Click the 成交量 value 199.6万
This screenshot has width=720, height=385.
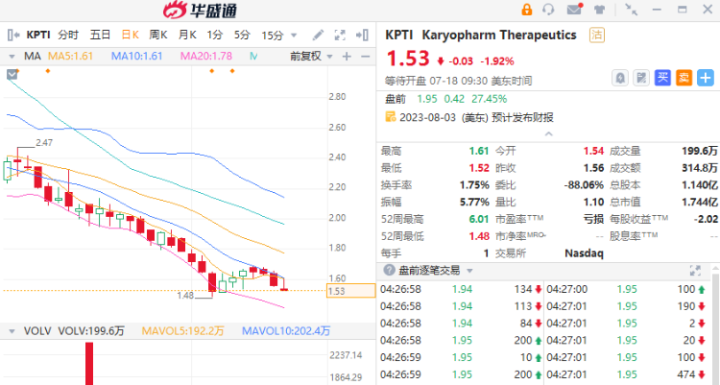700,151
